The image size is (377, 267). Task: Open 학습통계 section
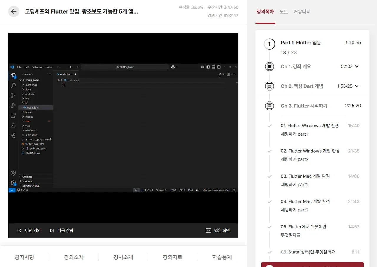pyautogui.click(x=222, y=257)
